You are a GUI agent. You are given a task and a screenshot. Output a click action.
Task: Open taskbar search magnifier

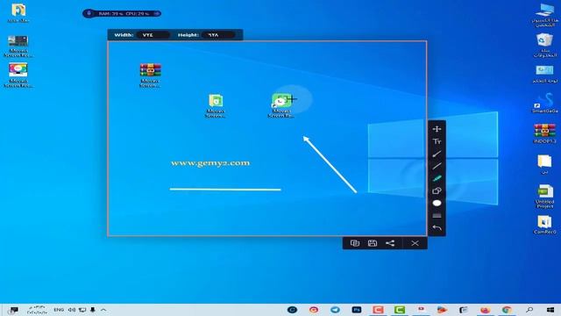pos(529,310)
